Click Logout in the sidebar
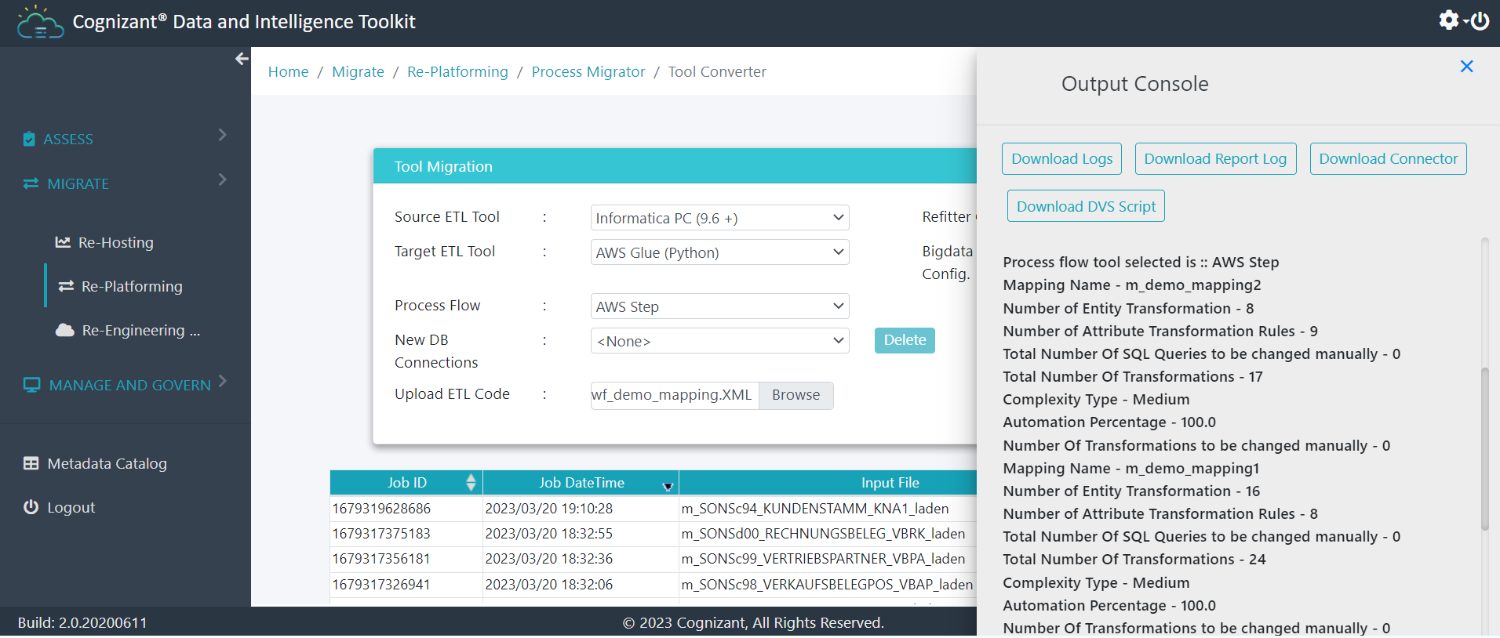 tap(71, 508)
